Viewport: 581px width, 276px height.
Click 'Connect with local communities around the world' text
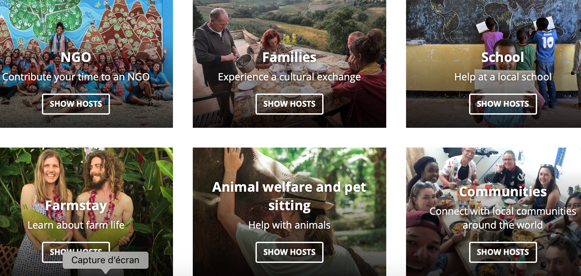tap(503, 218)
